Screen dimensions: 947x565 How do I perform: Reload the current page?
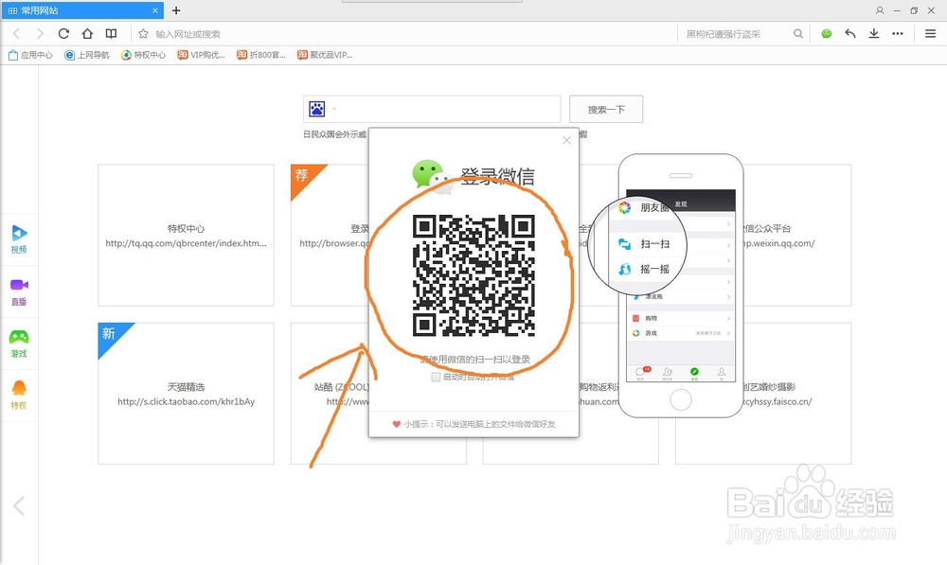tap(63, 34)
